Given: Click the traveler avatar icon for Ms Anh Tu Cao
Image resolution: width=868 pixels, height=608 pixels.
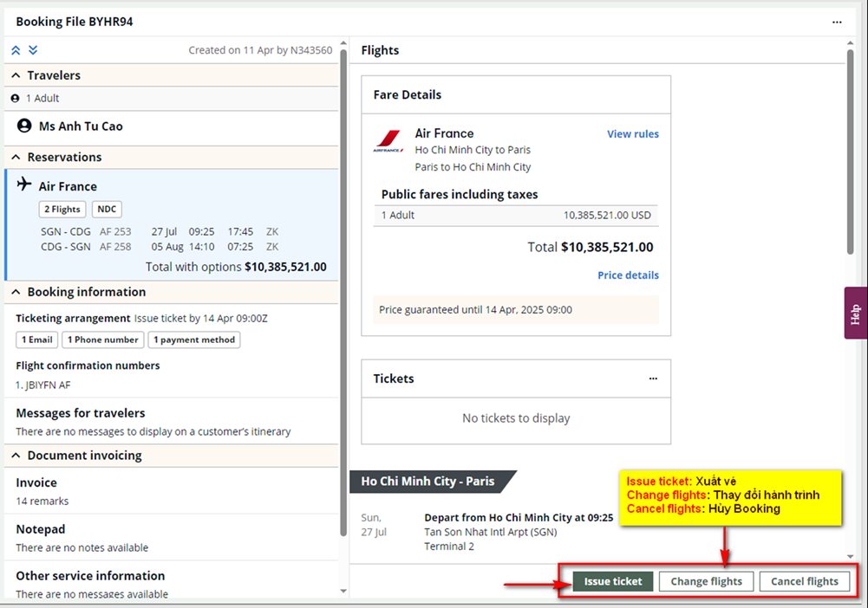Looking at the screenshot, I should pos(24,126).
